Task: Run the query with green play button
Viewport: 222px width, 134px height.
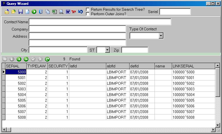Action: coord(34,12)
